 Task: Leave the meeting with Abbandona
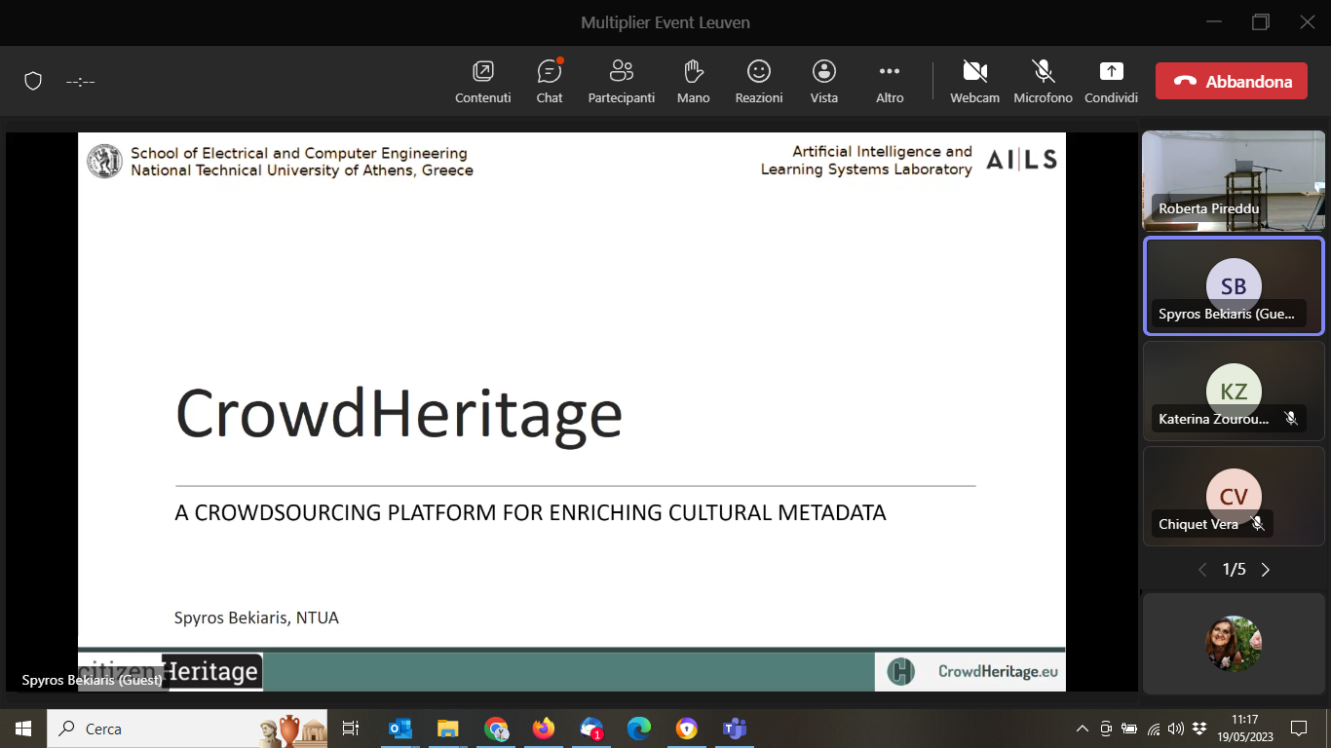pyautogui.click(x=1232, y=81)
